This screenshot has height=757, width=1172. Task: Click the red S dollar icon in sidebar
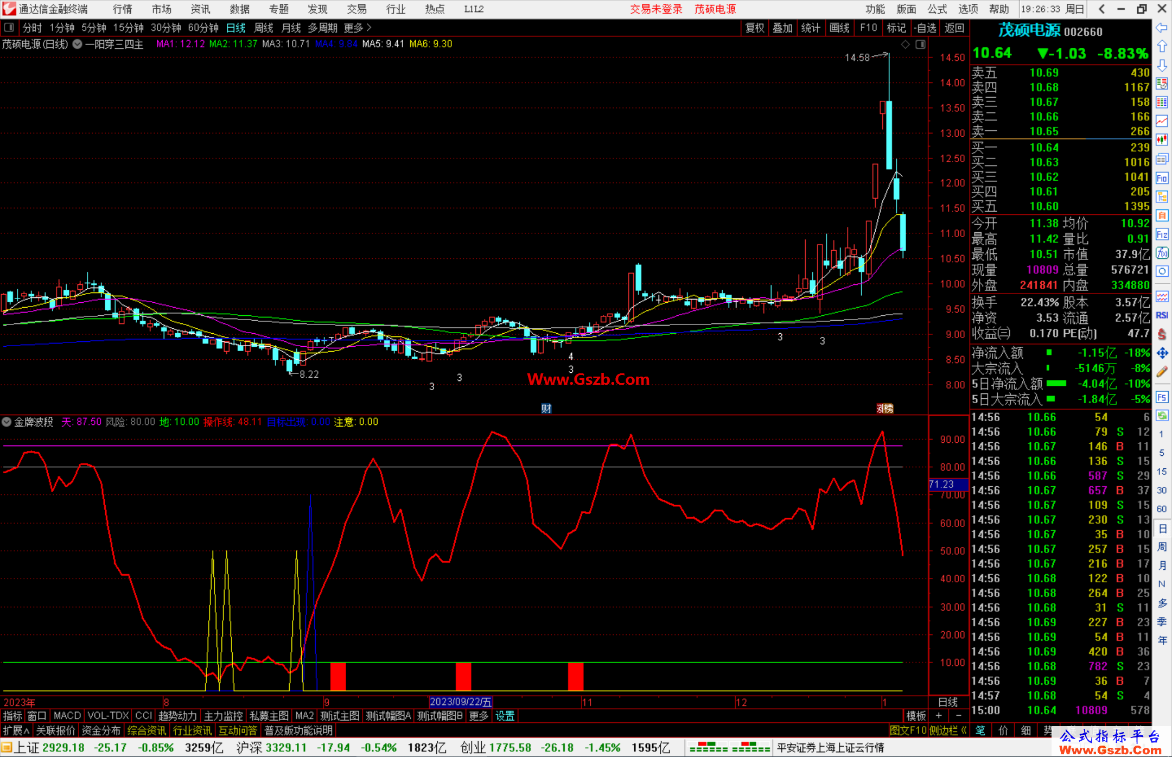click(1162, 334)
